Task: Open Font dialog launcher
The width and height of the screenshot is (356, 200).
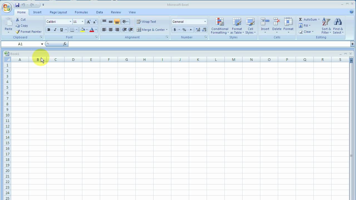Action: coord(97,37)
